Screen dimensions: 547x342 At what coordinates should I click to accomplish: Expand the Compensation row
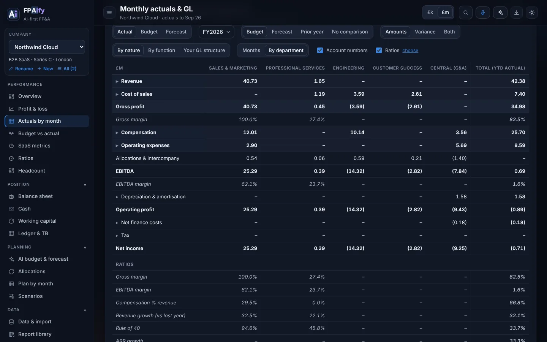pos(117,133)
